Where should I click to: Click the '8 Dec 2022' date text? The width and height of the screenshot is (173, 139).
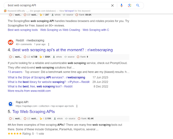click(101, 86)
